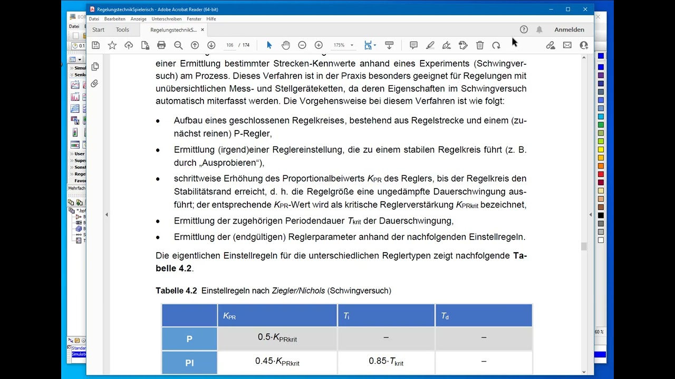Click the protect-document lock page icon
Screen dimensions: 675x379
[145, 45]
